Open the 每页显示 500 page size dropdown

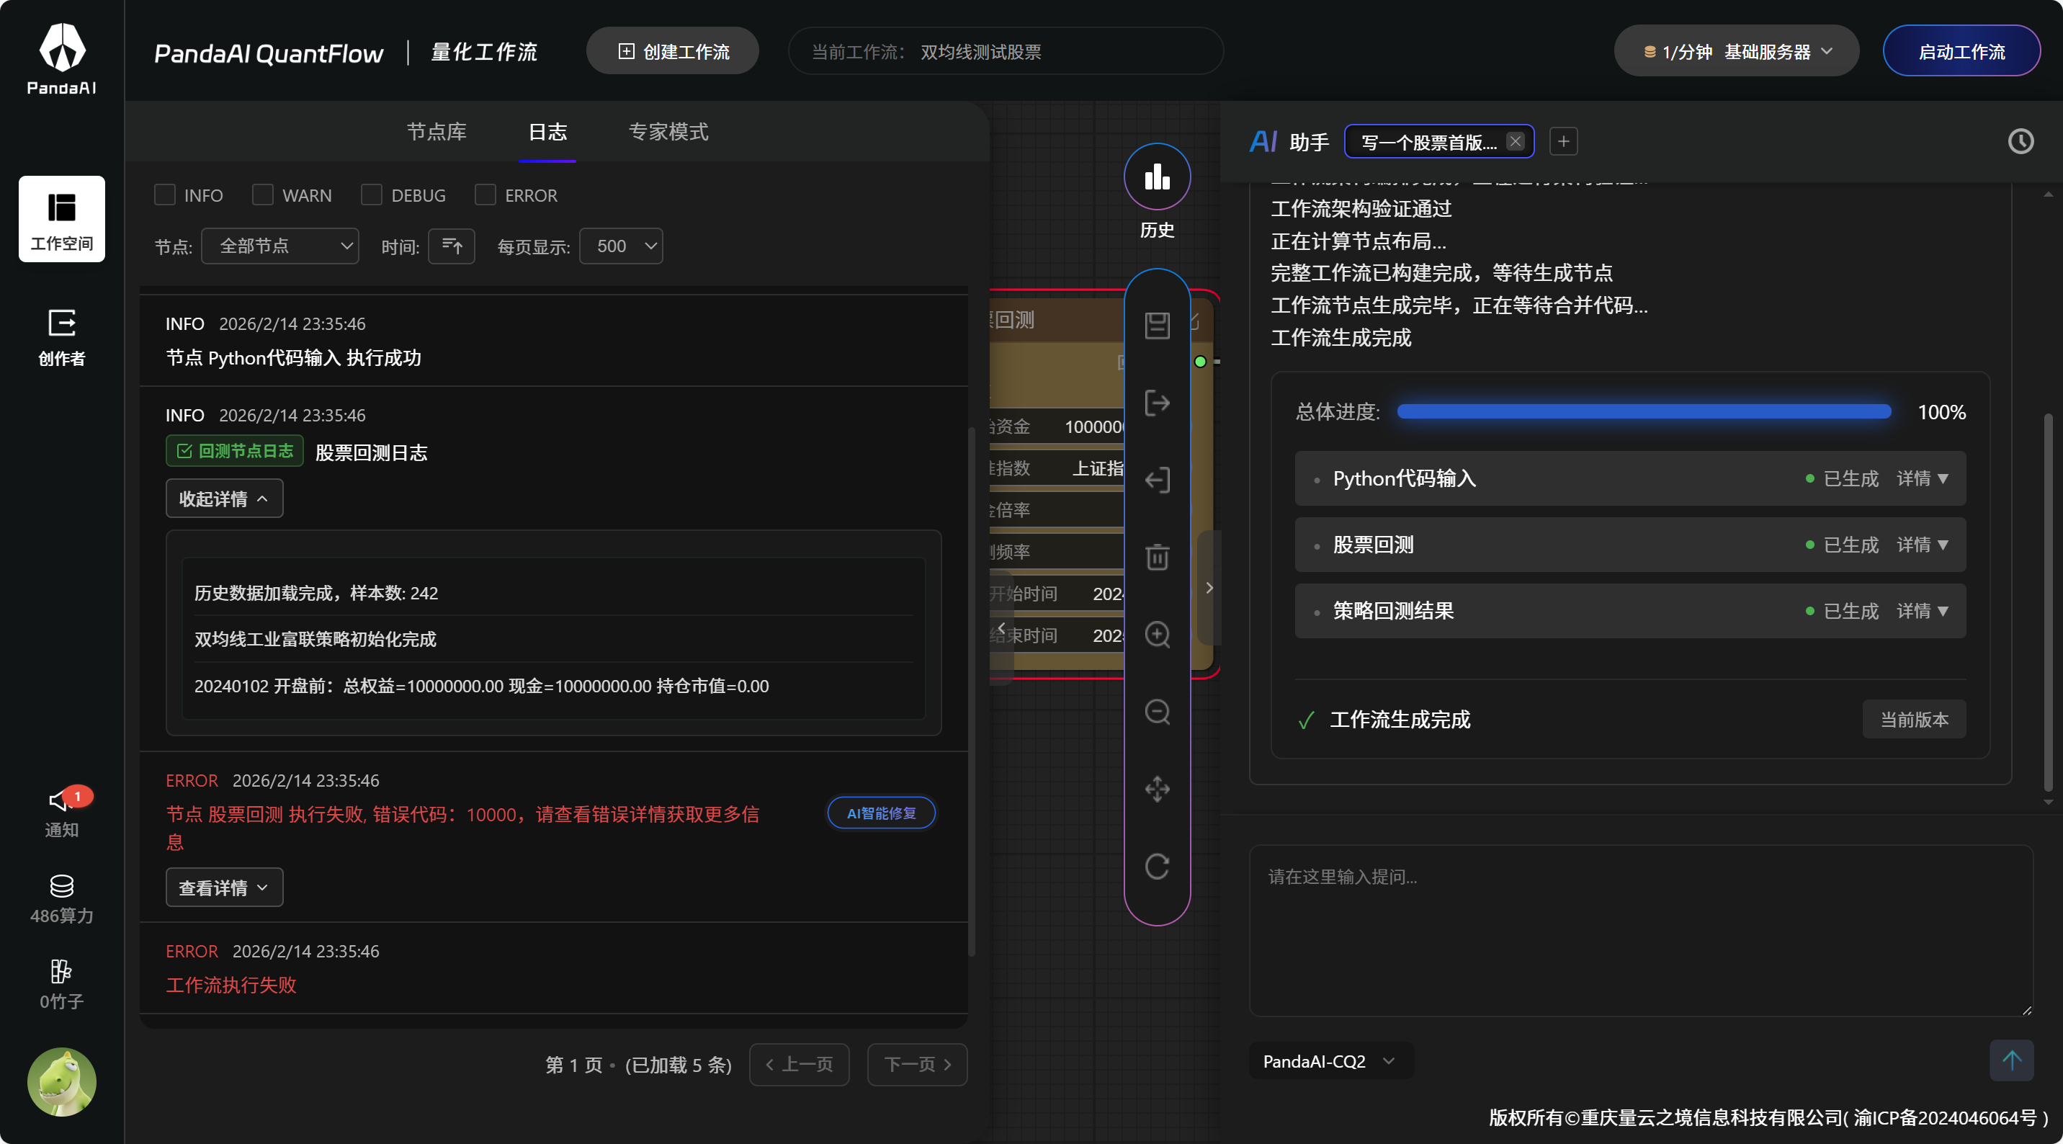(x=621, y=246)
